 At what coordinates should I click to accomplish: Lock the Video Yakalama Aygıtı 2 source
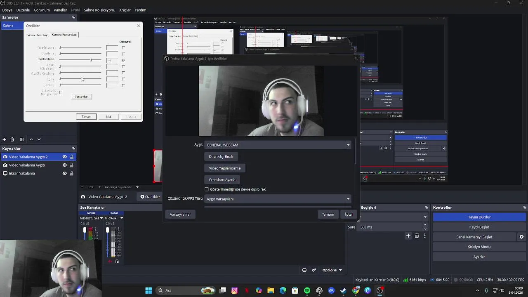[72, 157]
